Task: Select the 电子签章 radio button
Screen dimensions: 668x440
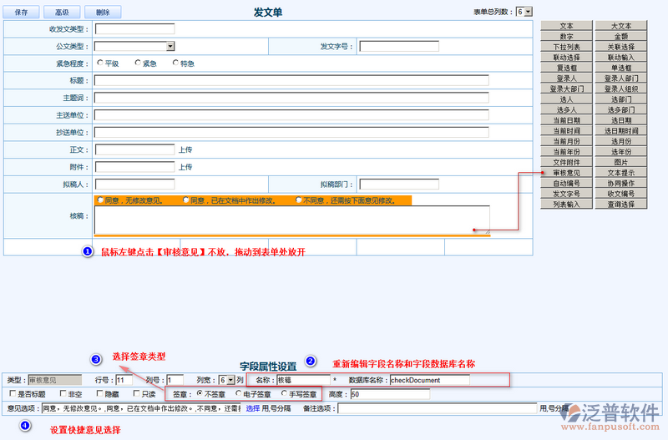Action: 239,393
